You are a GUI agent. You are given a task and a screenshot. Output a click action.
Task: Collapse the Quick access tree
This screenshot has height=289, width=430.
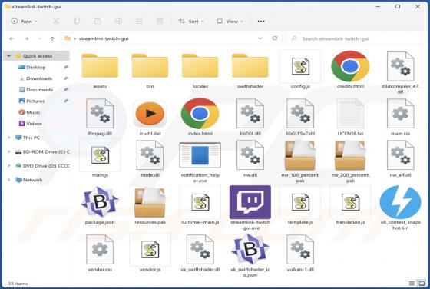click(9, 56)
